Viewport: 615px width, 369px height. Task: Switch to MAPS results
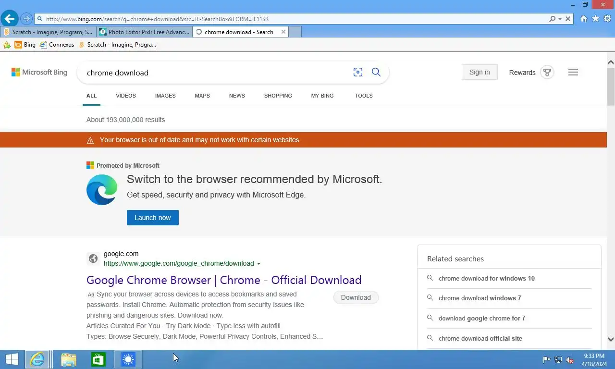[x=202, y=96]
